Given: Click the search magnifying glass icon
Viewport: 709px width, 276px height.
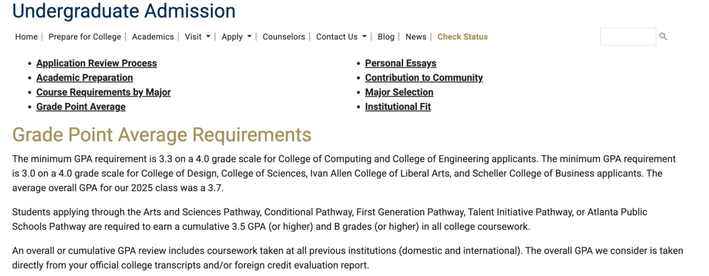Looking at the screenshot, I should [663, 37].
